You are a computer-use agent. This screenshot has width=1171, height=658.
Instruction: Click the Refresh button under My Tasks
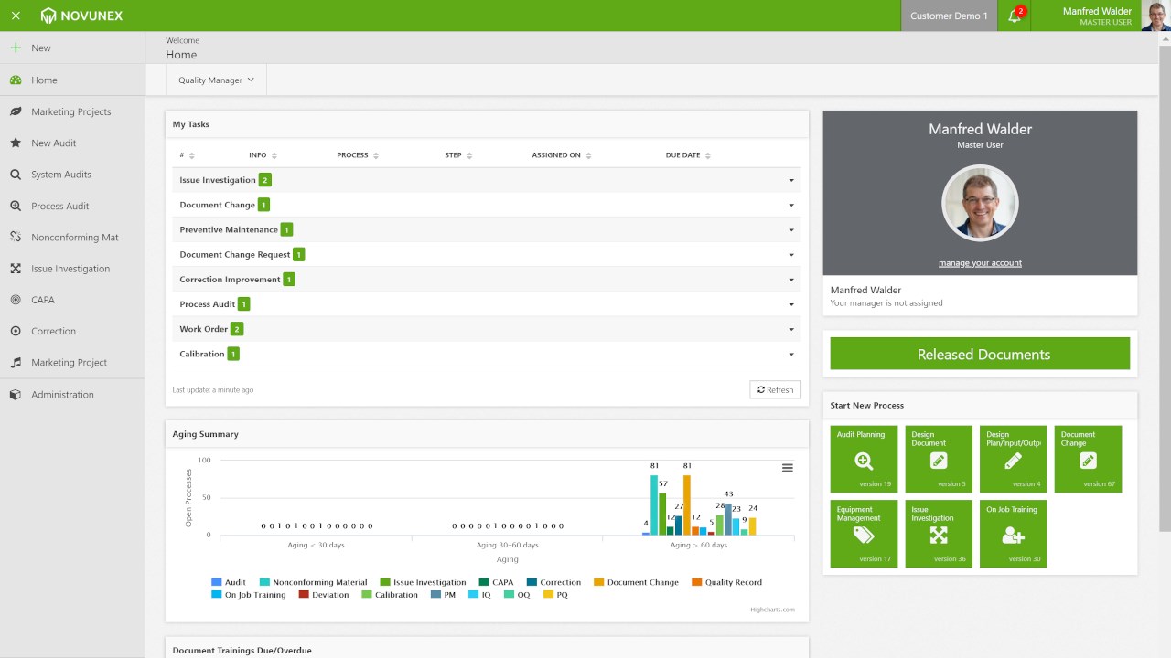(x=775, y=390)
